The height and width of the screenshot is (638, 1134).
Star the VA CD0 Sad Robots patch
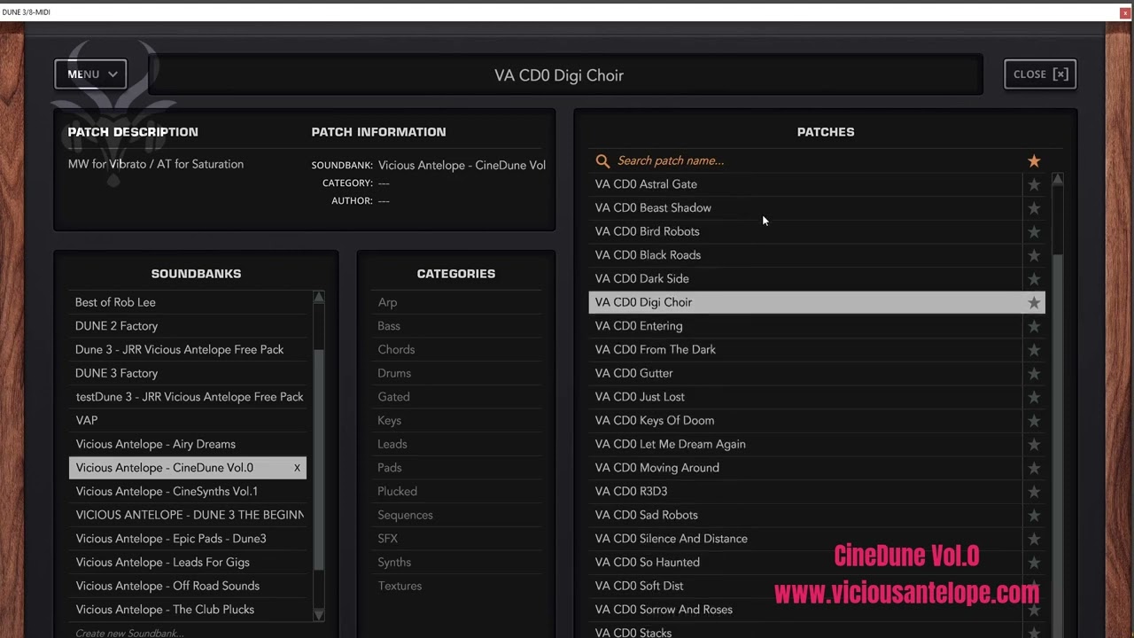pyautogui.click(x=1034, y=515)
